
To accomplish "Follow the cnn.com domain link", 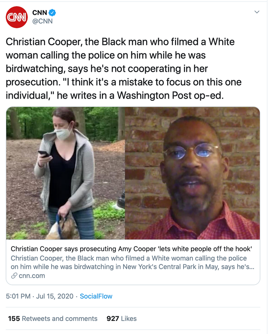I will point(32,276).
